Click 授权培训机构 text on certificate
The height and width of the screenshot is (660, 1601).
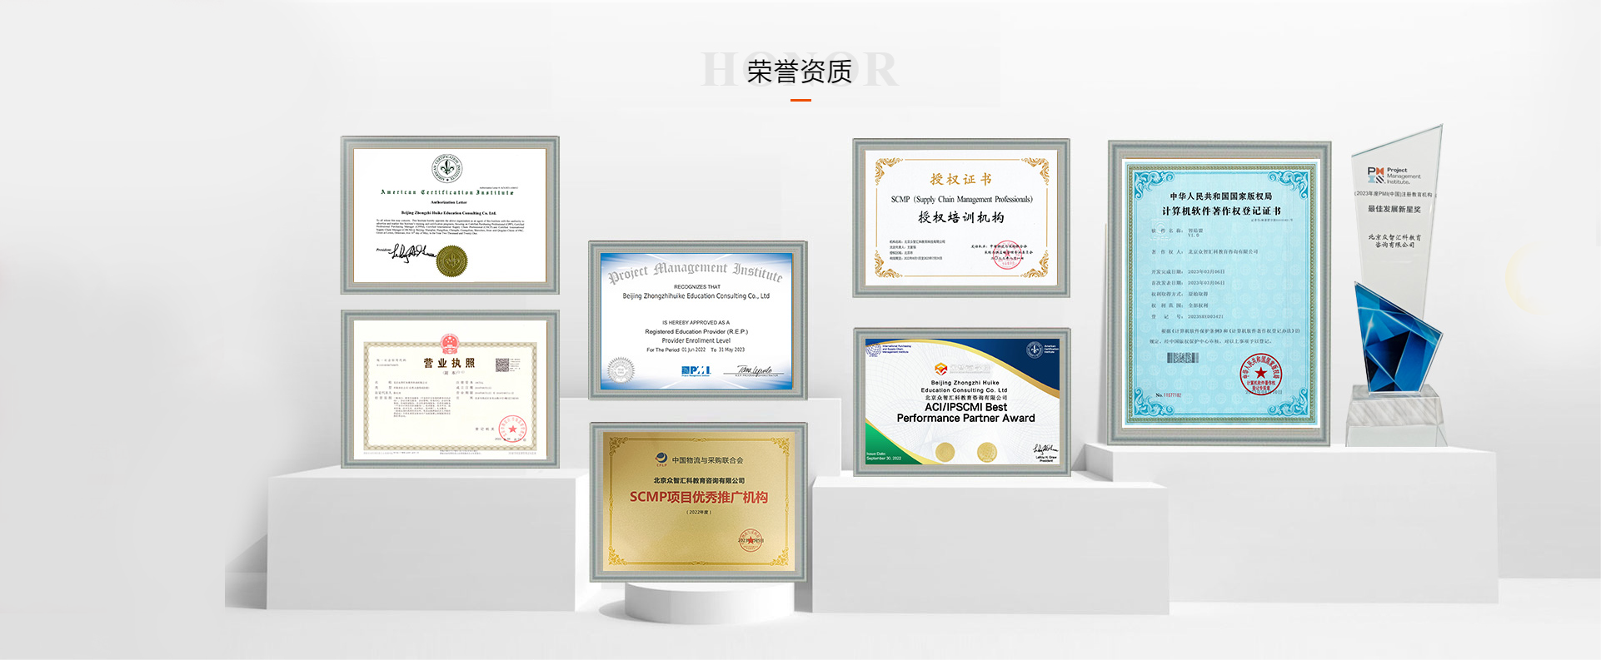960,217
